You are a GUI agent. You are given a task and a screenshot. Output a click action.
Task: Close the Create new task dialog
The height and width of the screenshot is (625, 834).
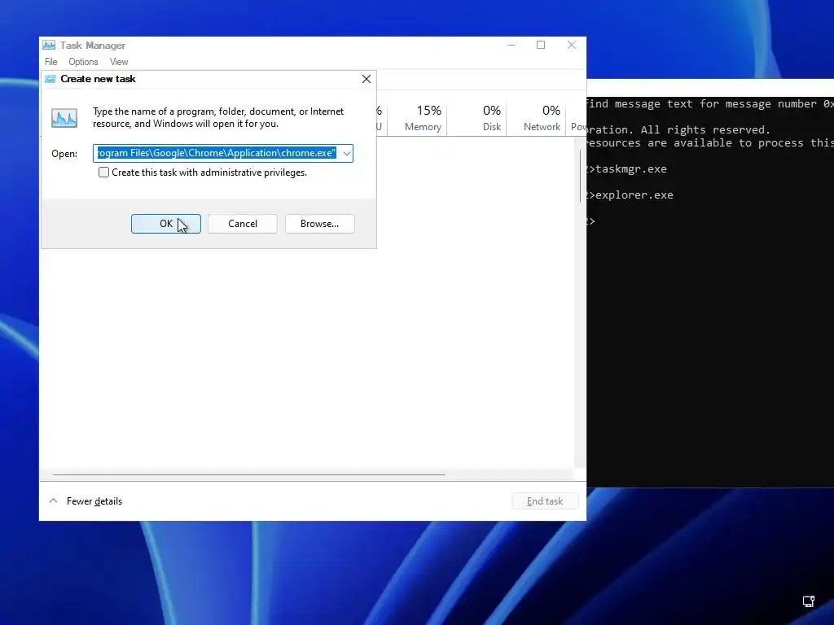pyautogui.click(x=367, y=79)
